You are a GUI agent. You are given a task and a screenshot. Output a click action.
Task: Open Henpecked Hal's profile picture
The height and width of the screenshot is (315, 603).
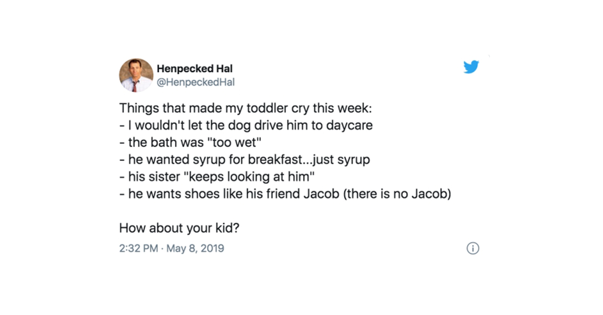(x=136, y=75)
